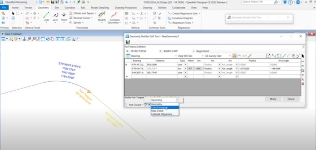Switch to the Drawing Production tab
The width and height of the screenshot is (316, 150).
coord(126,8)
